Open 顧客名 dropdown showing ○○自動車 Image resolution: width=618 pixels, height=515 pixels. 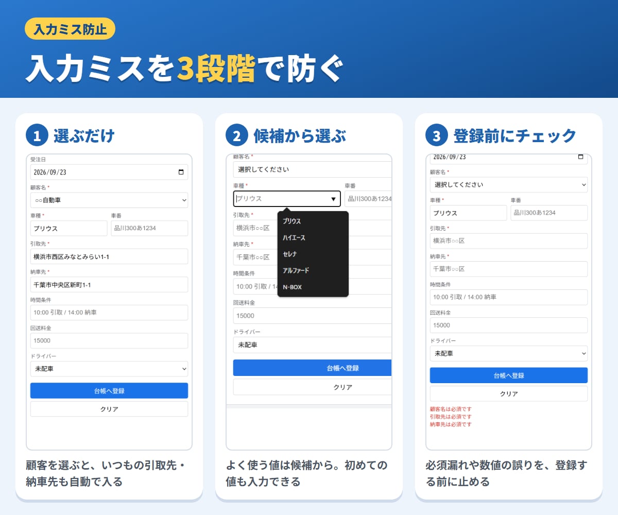point(109,200)
